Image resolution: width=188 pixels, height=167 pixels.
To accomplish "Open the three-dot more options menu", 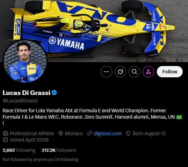I will point(106,72).
